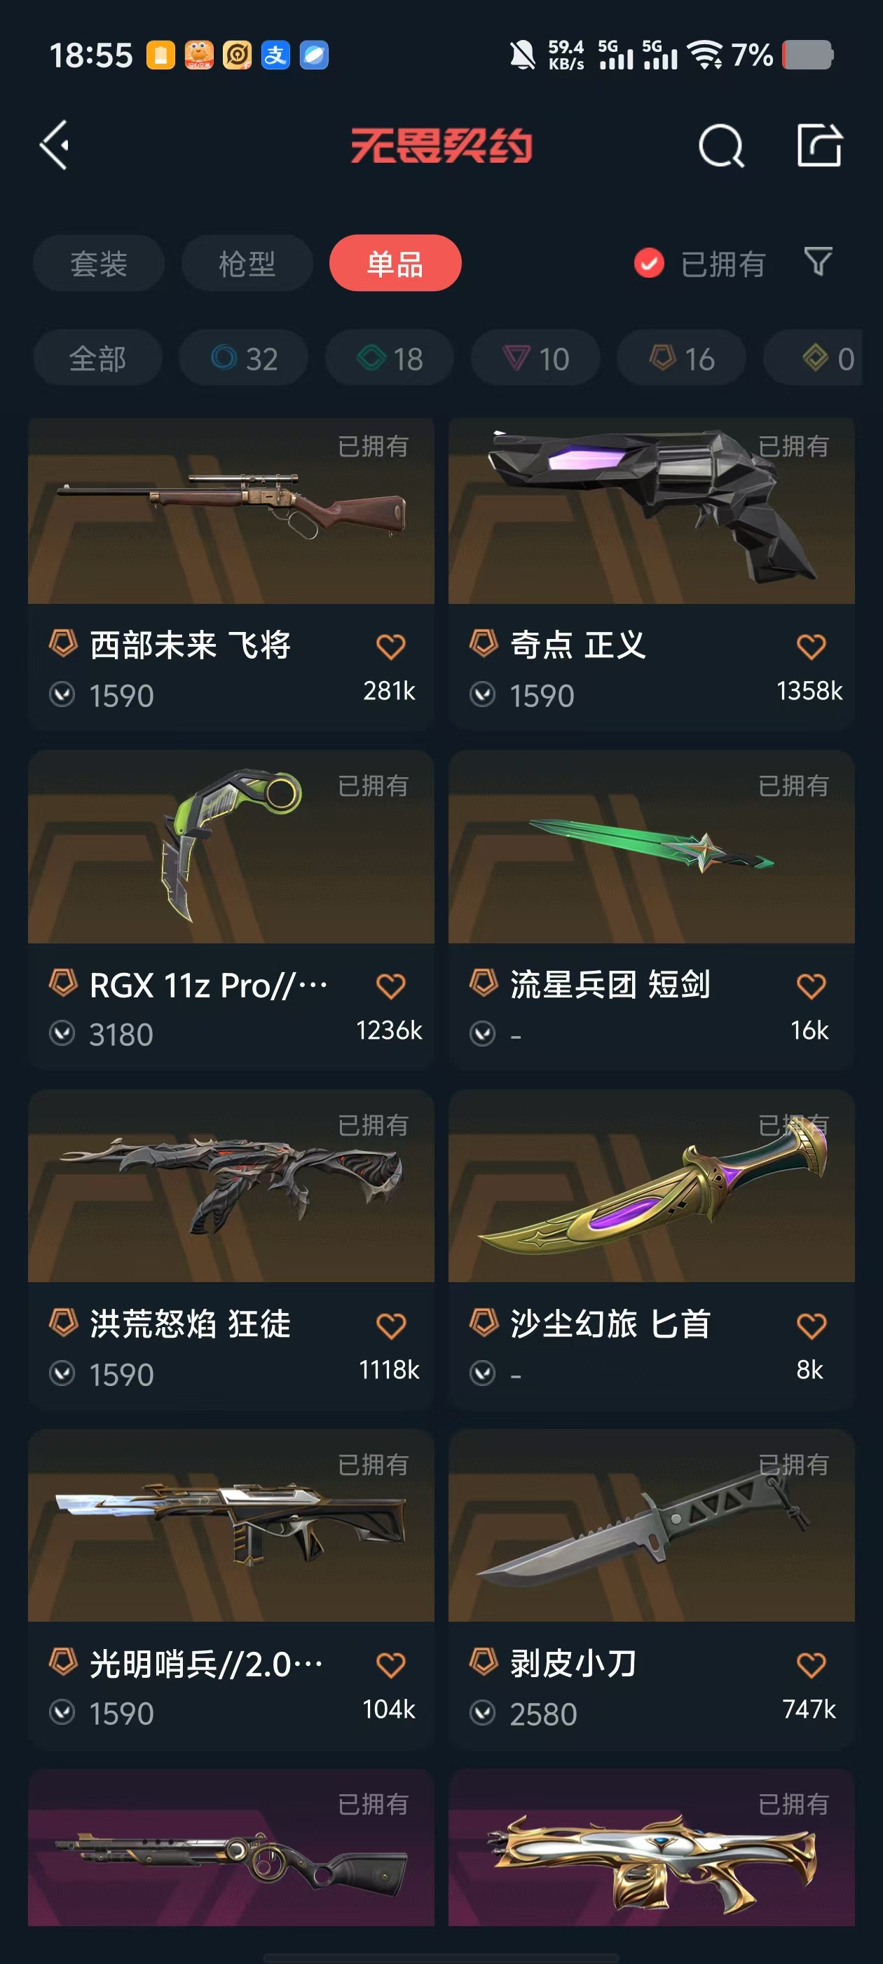Open the filter funnel icon

click(819, 262)
